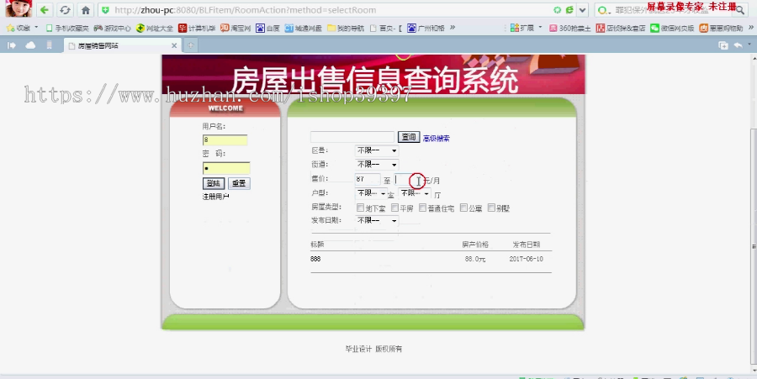Open the 区县 dropdown
757x379 pixels.
pyautogui.click(x=377, y=150)
